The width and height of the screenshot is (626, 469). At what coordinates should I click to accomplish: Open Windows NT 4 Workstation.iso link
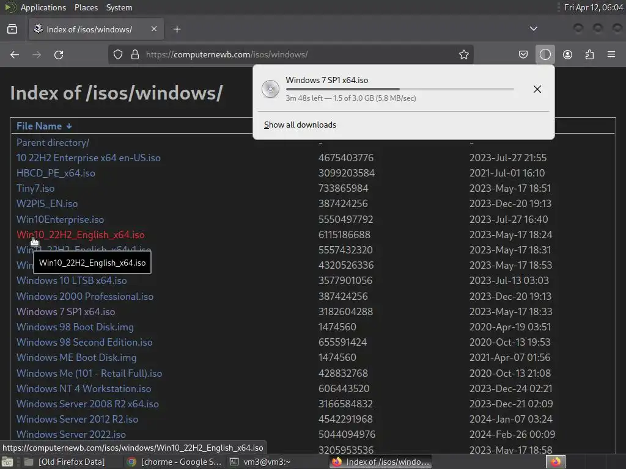[x=83, y=388]
